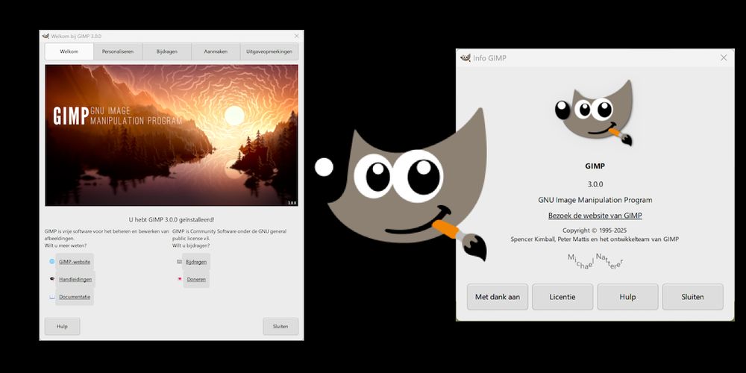The height and width of the screenshot is (373, 746).
Task: Switch to the Welkom tab
Action: (x=69, y=51)
